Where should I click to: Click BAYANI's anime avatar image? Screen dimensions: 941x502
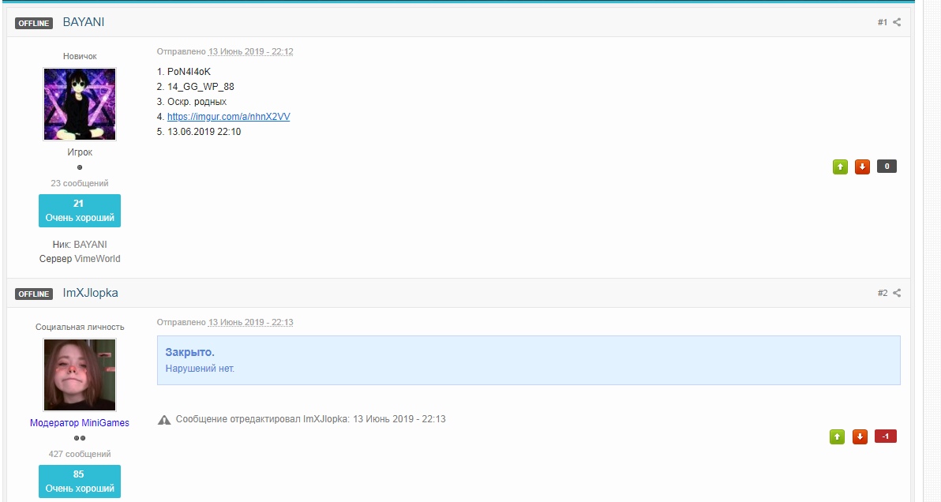click(x=80, y=104)
